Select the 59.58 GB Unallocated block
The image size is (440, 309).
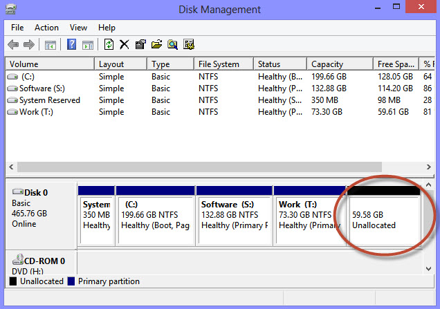click(384, 216)
